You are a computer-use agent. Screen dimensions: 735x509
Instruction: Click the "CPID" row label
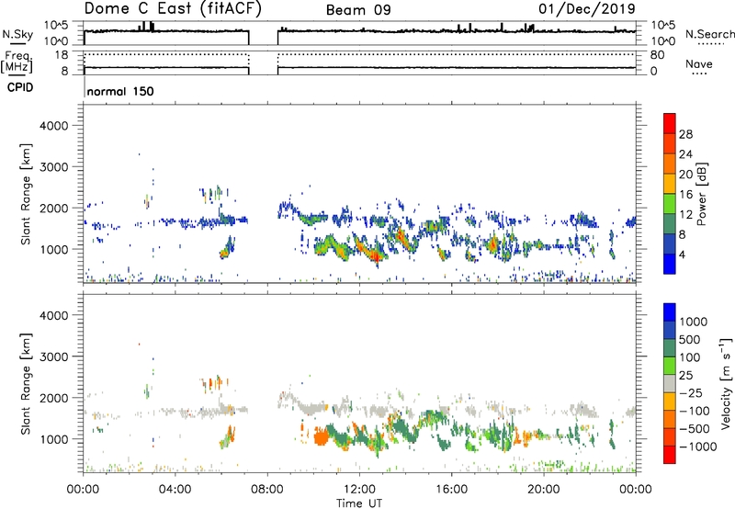20,87
